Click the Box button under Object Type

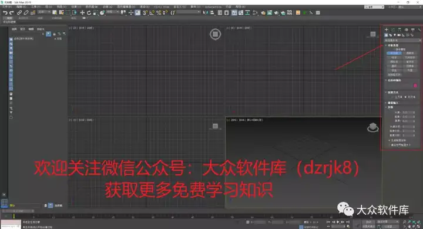394,53
